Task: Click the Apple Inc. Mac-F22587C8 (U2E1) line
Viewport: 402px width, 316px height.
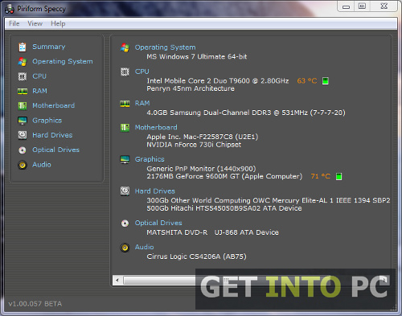Action: [x=202, y=137]
